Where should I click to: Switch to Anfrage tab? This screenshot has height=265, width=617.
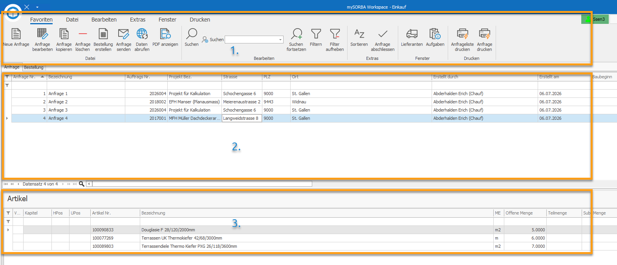tap(12, 67)
